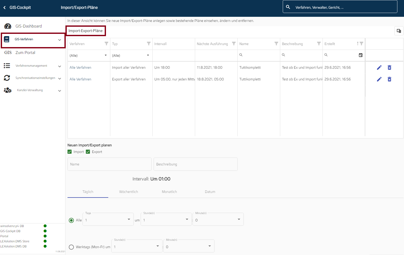404x255 pixels.
Task: Open Werktags Minute(n) dropdown
Action: [x=189, y=246]
